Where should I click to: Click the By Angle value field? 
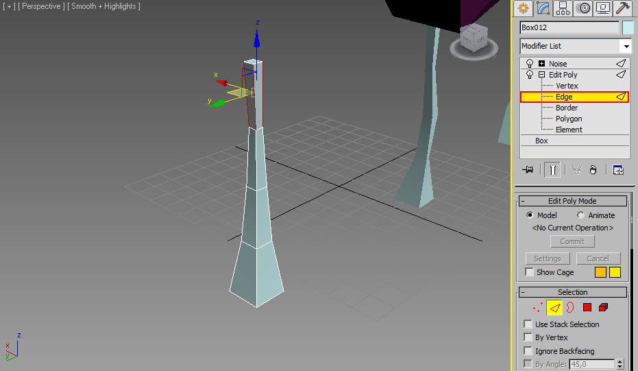pos(592,364)
